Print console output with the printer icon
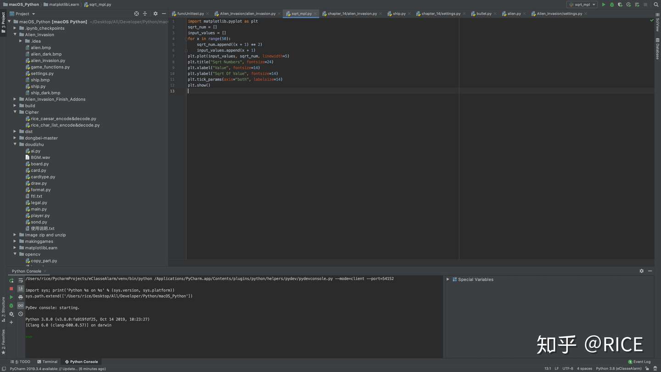661x372 pixels. tap(20, 297)
